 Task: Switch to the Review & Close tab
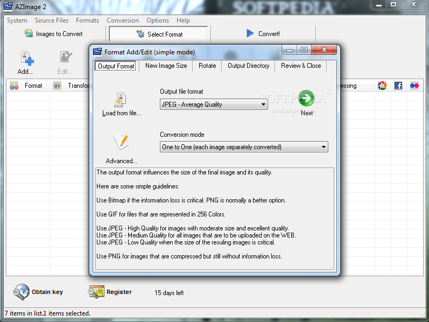coord(301,66)
